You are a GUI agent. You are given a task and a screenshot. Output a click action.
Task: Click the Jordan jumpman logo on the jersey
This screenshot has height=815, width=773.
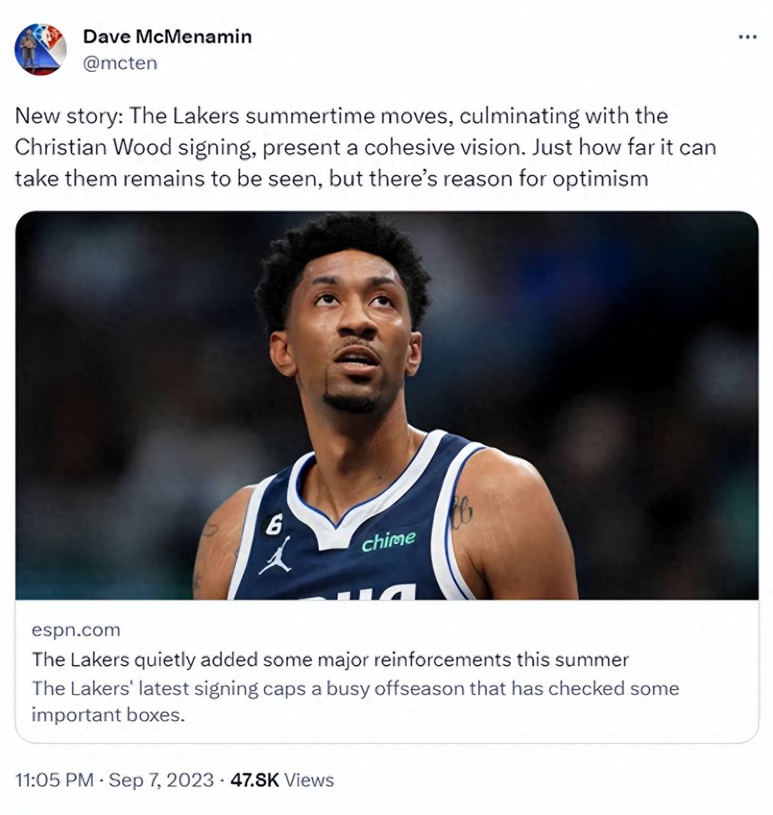point(276,555)
